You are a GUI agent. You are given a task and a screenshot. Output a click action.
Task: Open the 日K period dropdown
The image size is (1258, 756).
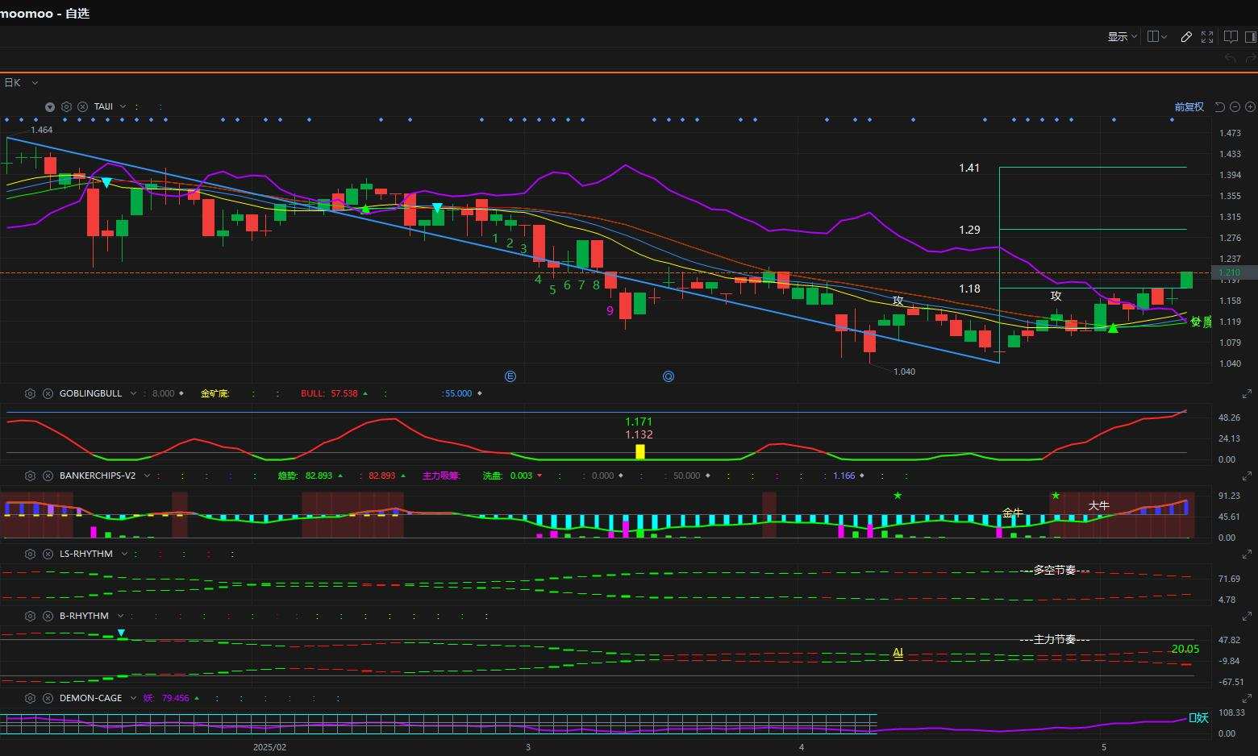[21, 82]
